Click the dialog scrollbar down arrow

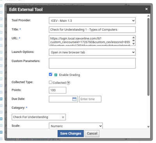click(148, 127)
